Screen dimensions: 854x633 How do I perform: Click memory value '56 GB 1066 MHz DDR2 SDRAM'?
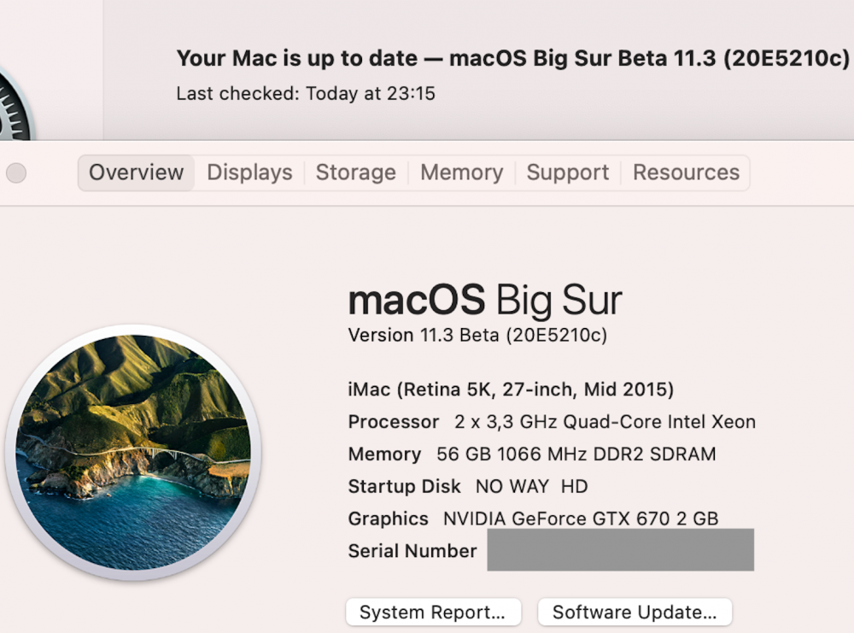(x=576, y=454)
